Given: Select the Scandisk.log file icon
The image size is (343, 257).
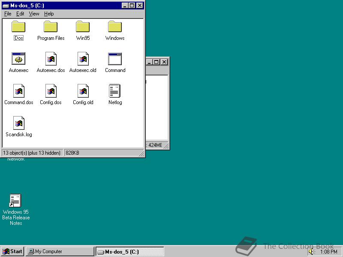Looking at the screenshot, I should click(18, 123).
